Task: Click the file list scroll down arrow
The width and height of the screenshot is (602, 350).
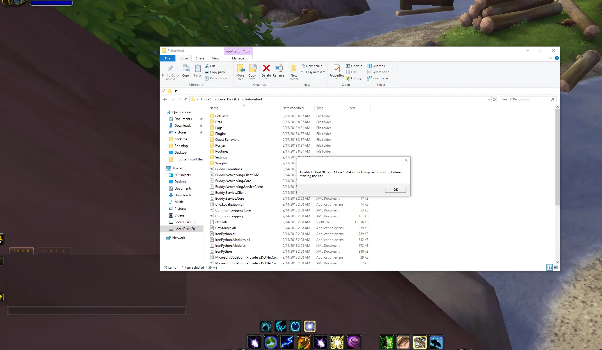Action: click(557, 262)
